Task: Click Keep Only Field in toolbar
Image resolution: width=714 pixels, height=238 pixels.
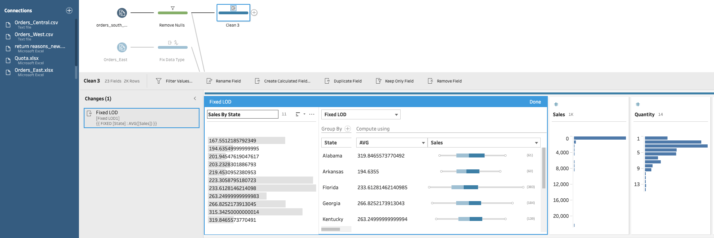Action: click(x=395, y=81)
